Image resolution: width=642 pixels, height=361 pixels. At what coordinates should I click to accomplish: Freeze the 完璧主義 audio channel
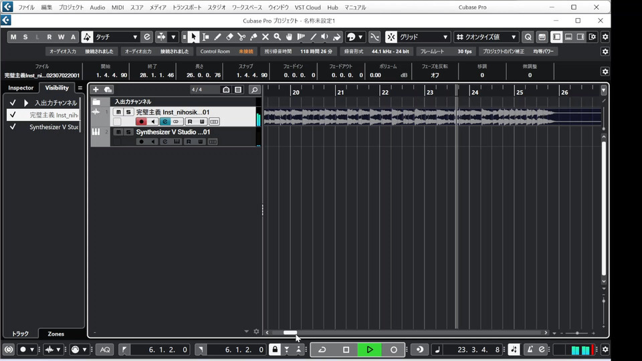[214, 122]
